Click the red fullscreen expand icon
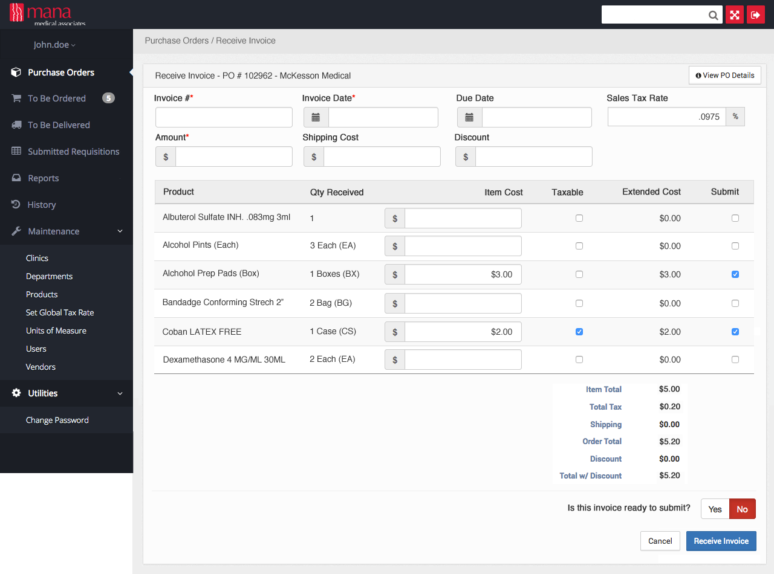 coord(734,15)
